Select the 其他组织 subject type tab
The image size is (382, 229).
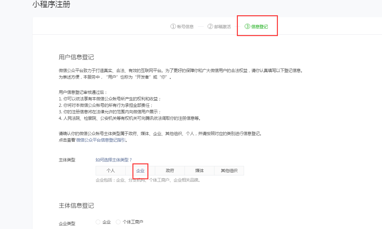[229, 171]
